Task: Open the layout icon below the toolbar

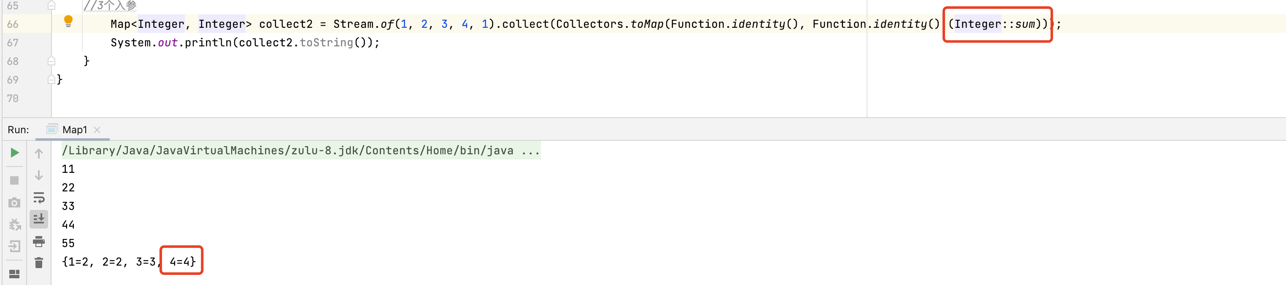Action: [x=14, y=274]
